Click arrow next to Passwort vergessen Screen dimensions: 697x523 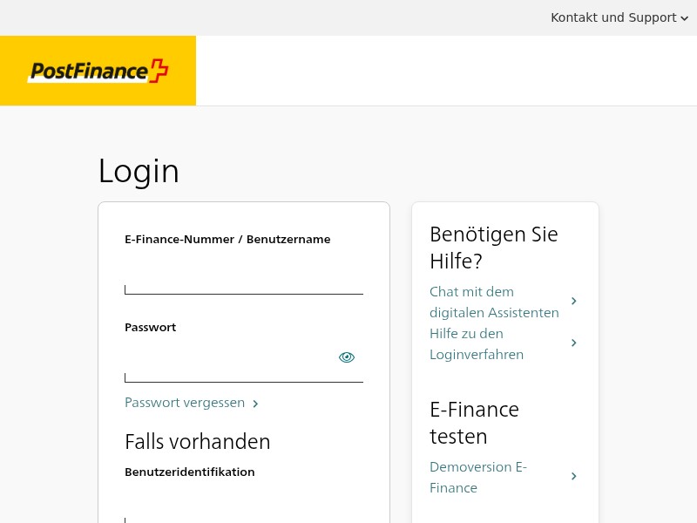coord(255,404)
